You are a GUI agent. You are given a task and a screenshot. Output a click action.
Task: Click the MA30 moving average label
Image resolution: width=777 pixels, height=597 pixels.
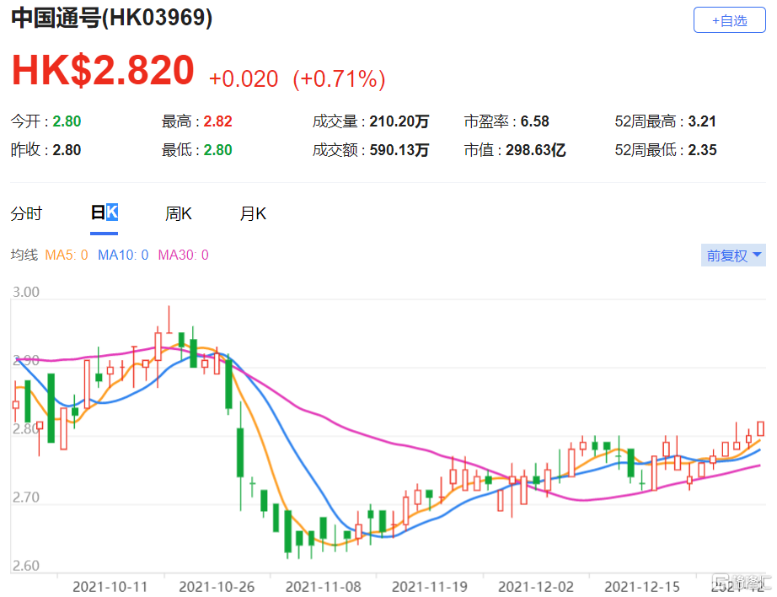click(184, 255)
